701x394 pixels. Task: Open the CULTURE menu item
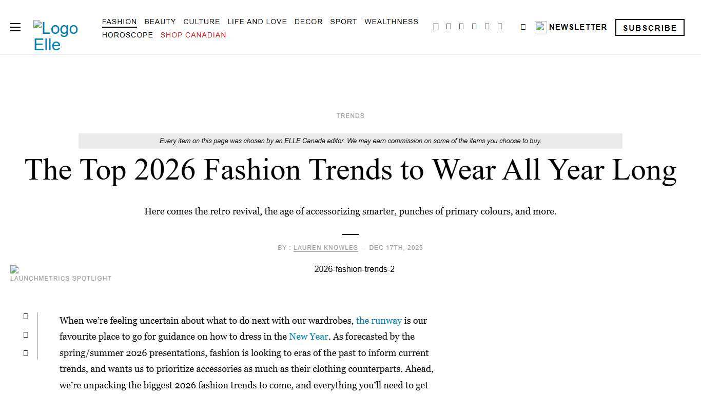(x=201, y=22)
